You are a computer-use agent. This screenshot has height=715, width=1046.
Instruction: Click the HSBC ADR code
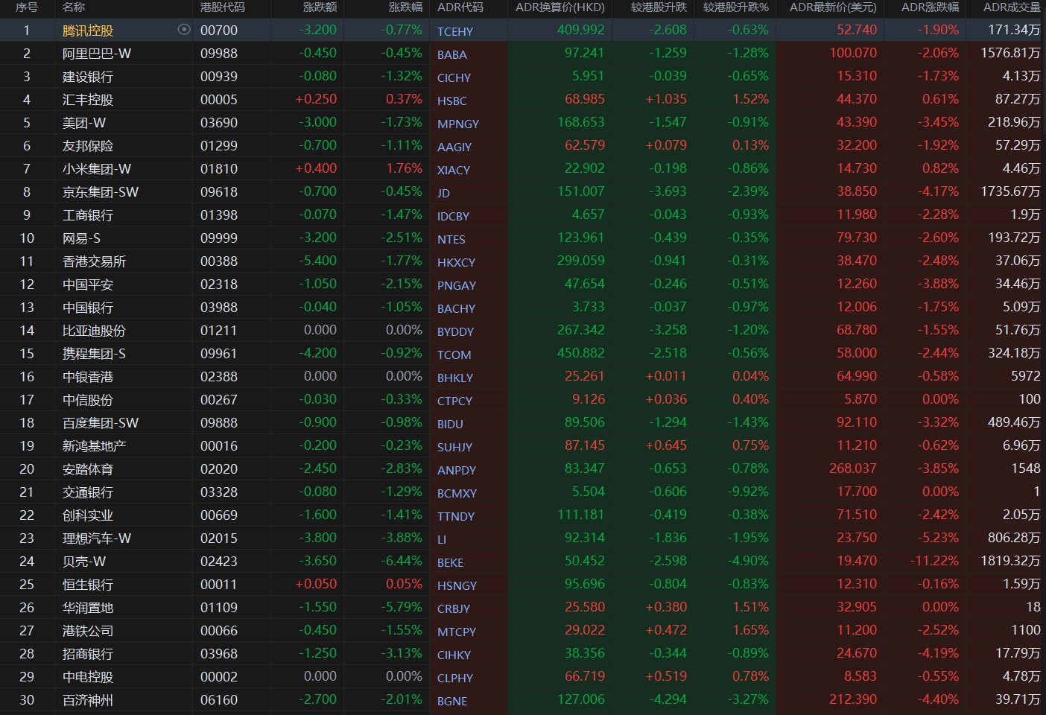click(452, 101)
